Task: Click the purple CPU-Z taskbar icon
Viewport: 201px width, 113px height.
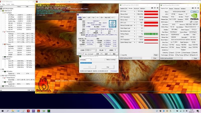Action: [x=33, y=111]
